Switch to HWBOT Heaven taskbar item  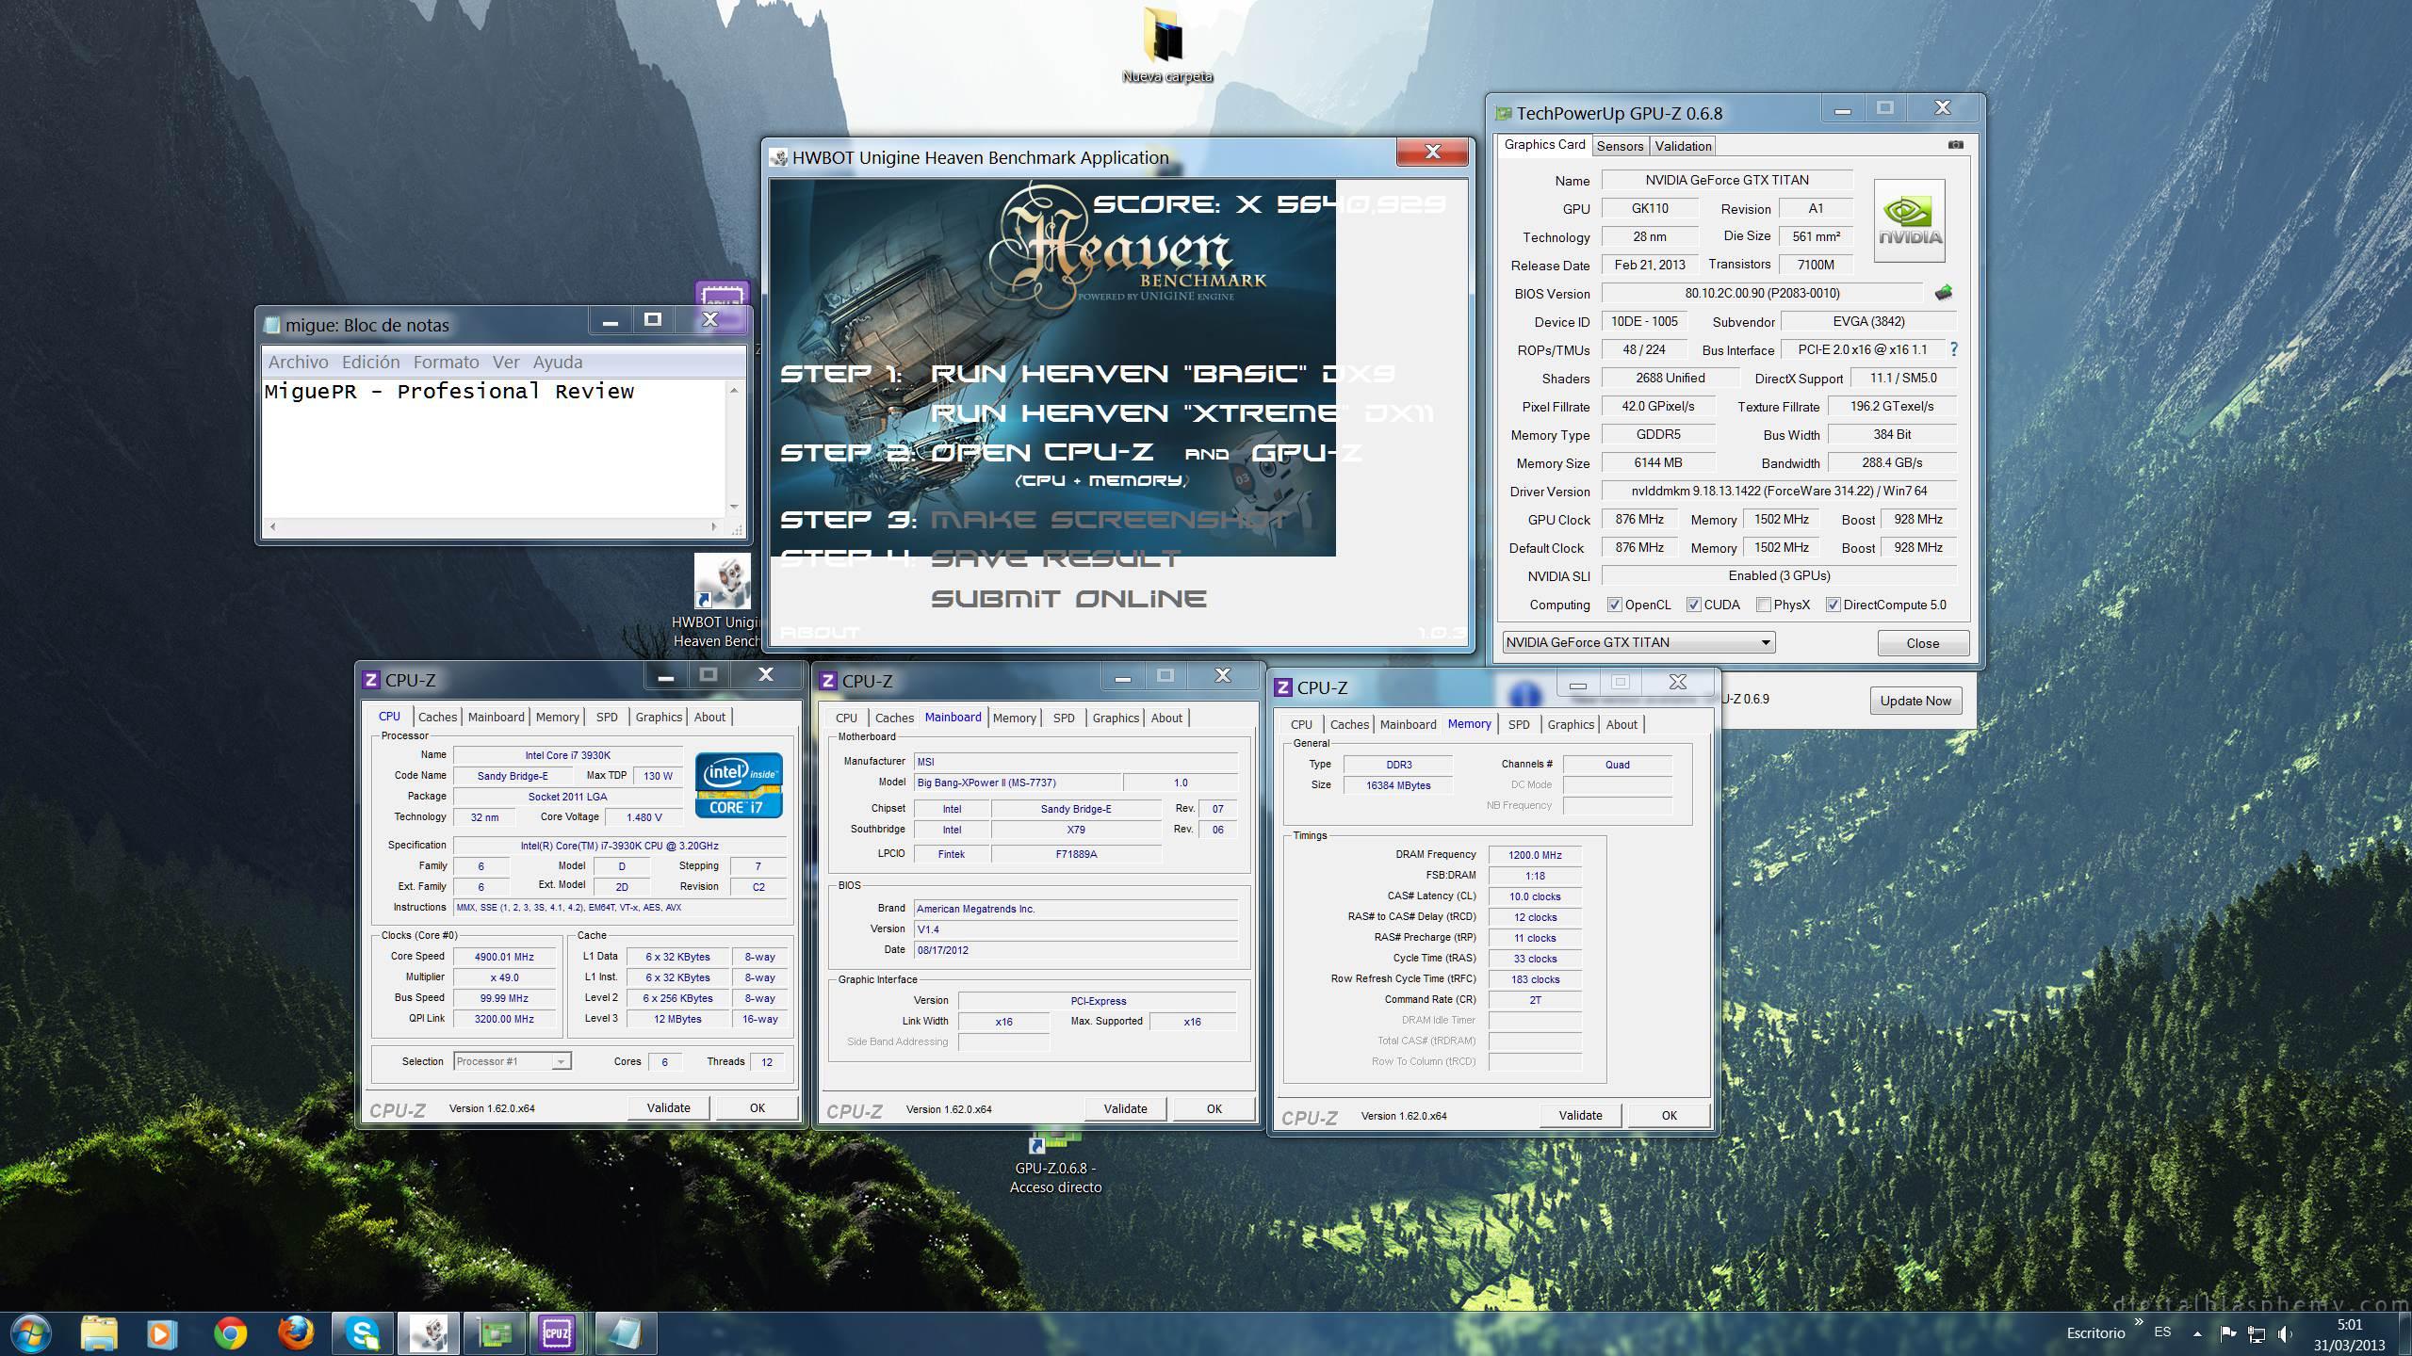(429, 1333)
